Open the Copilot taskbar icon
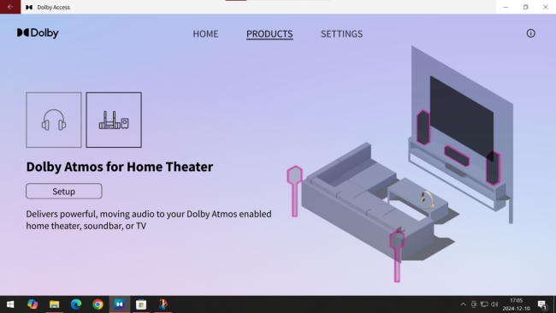Screen dimensions: 556x313 click(x=33, y=304)
